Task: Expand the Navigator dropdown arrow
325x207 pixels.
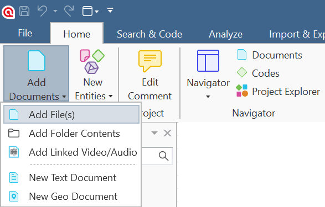Action: 208,97
